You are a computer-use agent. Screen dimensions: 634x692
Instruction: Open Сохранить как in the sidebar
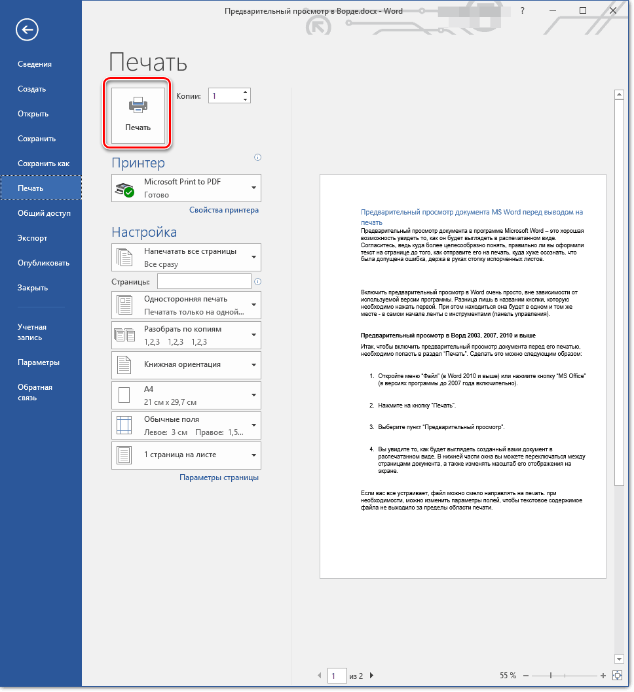click(x=43, y=164)
